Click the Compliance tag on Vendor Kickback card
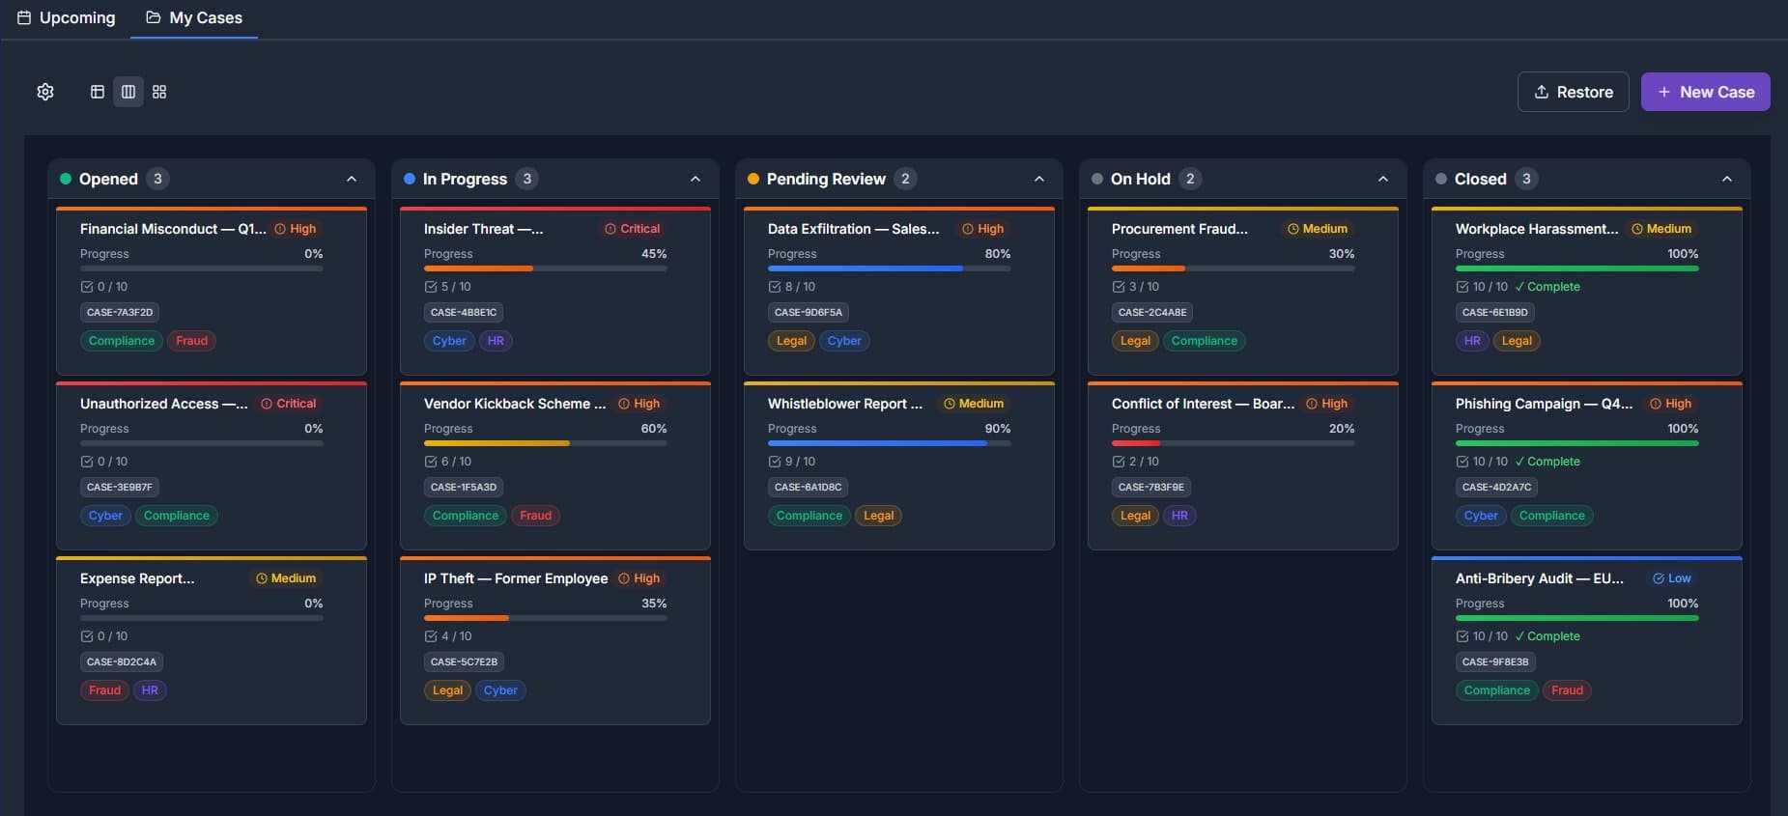 click(x=466, y=516)
